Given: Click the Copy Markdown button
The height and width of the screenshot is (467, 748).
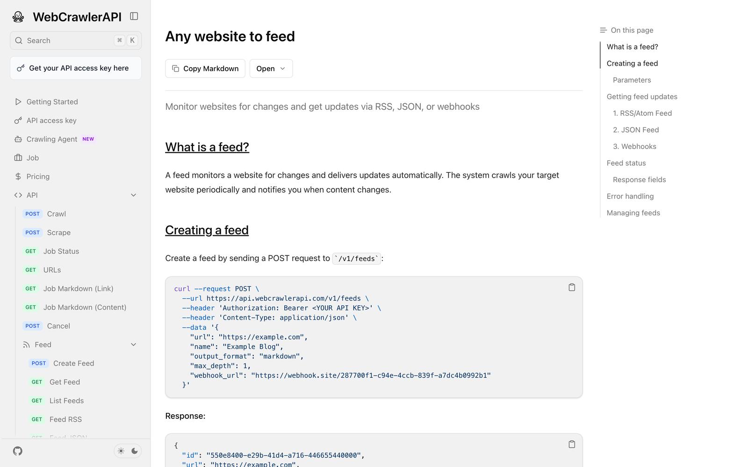Looking at the screenshot, I should click(205, 69).
